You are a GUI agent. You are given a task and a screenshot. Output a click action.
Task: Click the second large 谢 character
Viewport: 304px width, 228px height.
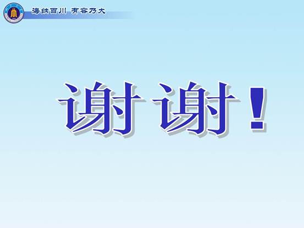(196, 108)
